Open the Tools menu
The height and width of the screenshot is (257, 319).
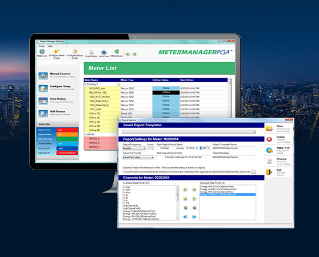[x=42, y=46]
